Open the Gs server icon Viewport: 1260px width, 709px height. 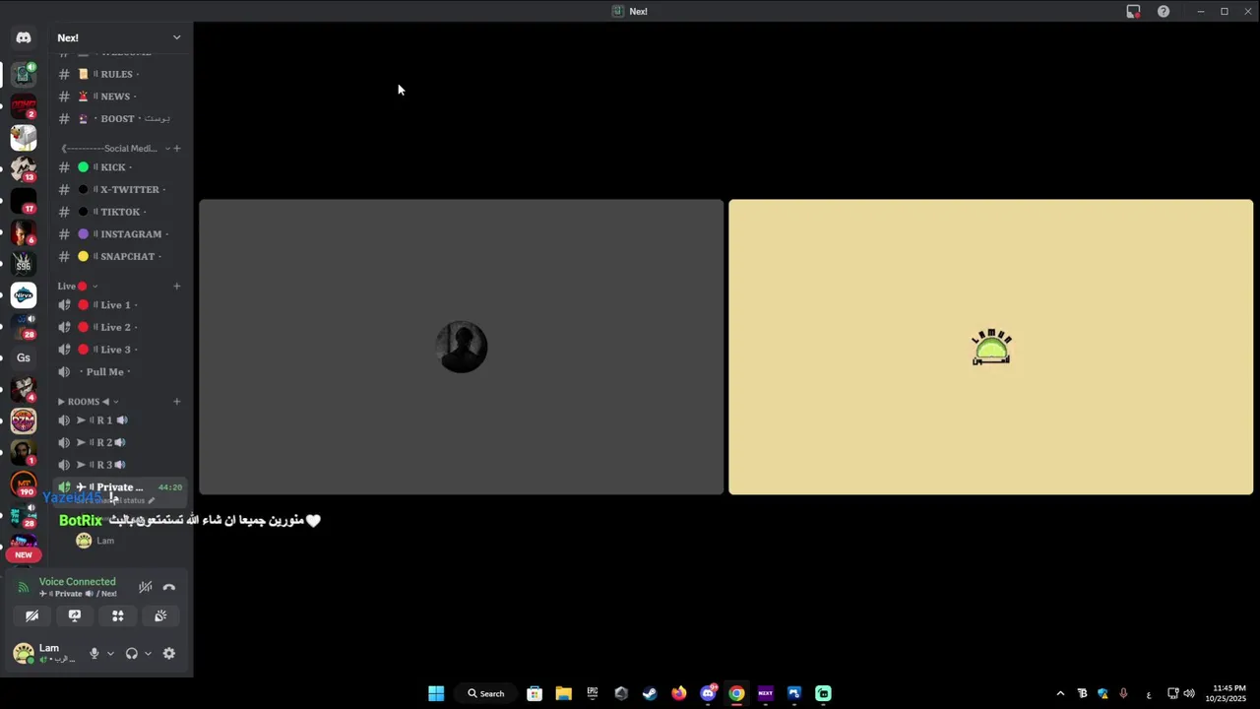24,357
